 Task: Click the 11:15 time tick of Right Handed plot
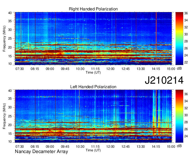click(x=95, y=69)
